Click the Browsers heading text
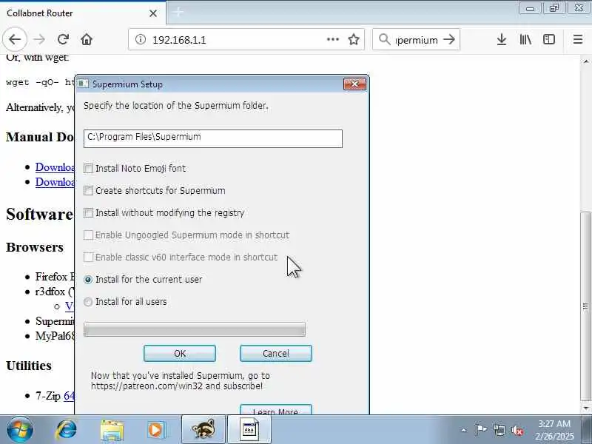The image size is (592, 444). coord(35,247)
